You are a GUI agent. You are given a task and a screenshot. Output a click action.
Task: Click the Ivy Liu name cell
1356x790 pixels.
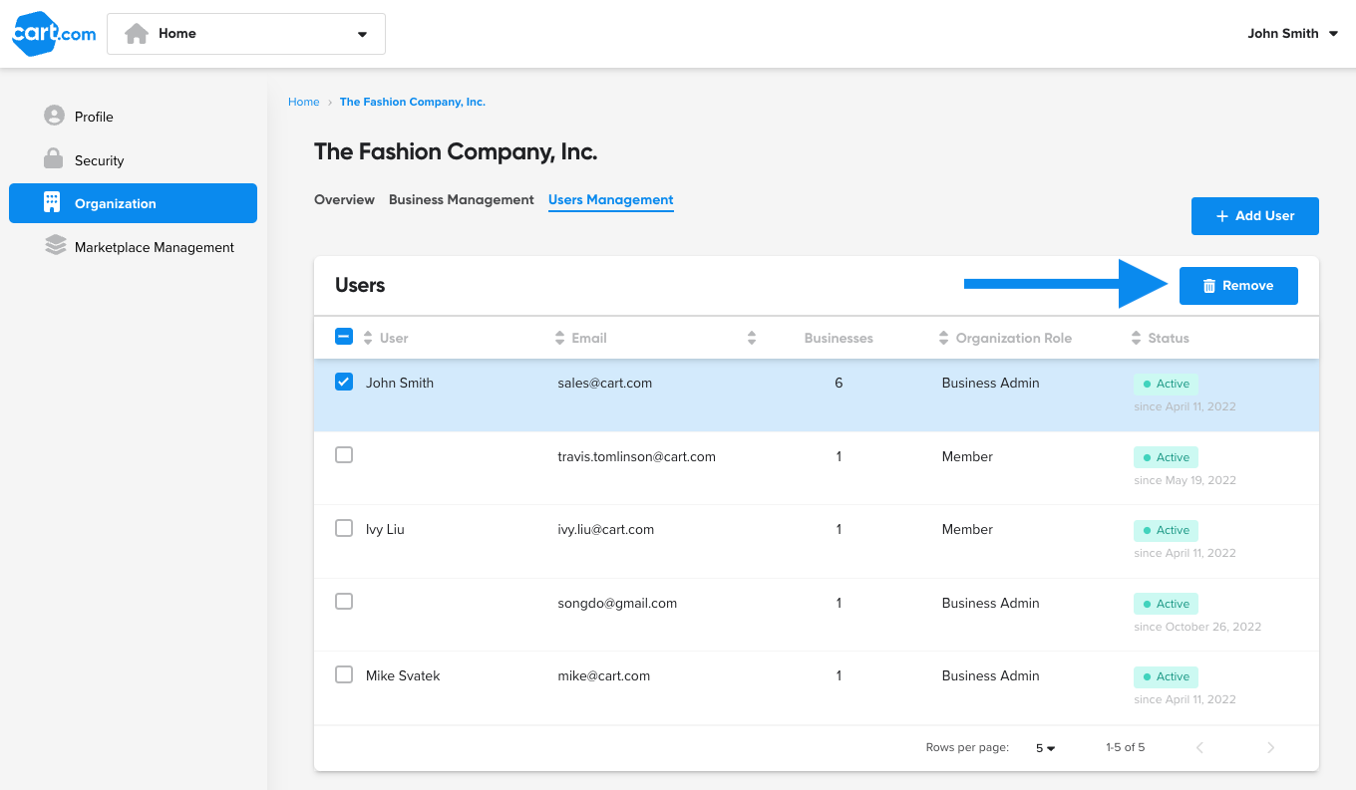[385, 529]
